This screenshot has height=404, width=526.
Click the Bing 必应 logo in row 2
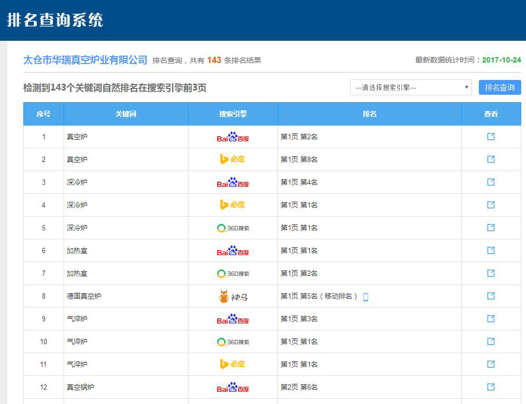233,159
